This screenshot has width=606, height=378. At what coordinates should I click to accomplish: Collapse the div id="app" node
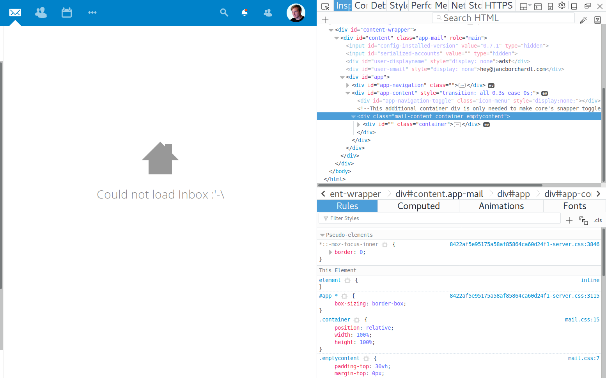342,77
